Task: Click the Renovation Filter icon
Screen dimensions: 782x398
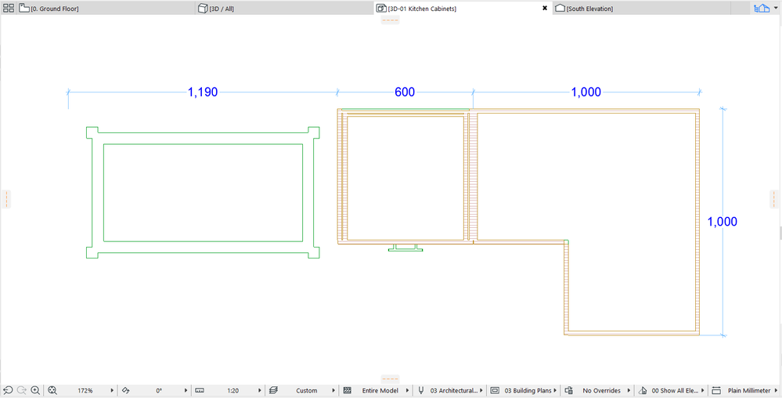Action: click(643, 390)
